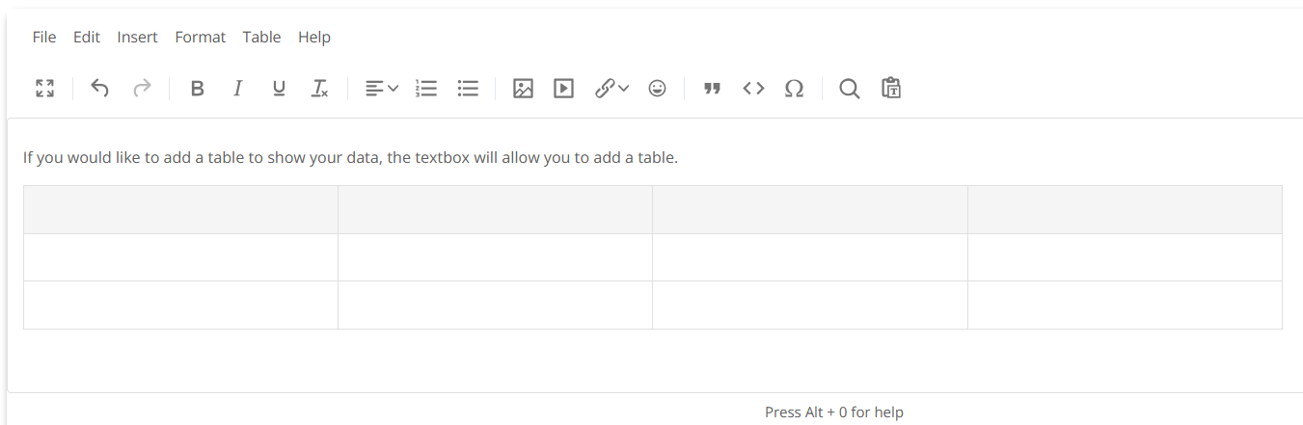Expand the link options dropdown arrow
The image size is (1303, 425).
tap(624, 89)
